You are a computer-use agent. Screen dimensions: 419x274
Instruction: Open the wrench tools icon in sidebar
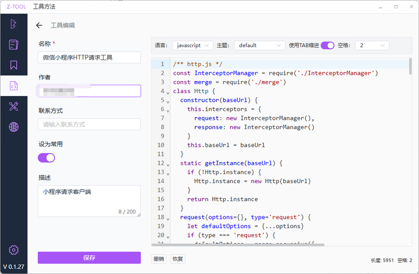click(14, 107)
